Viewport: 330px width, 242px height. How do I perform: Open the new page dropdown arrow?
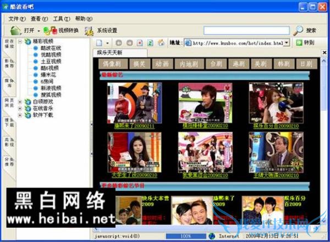tap(107, 43)
